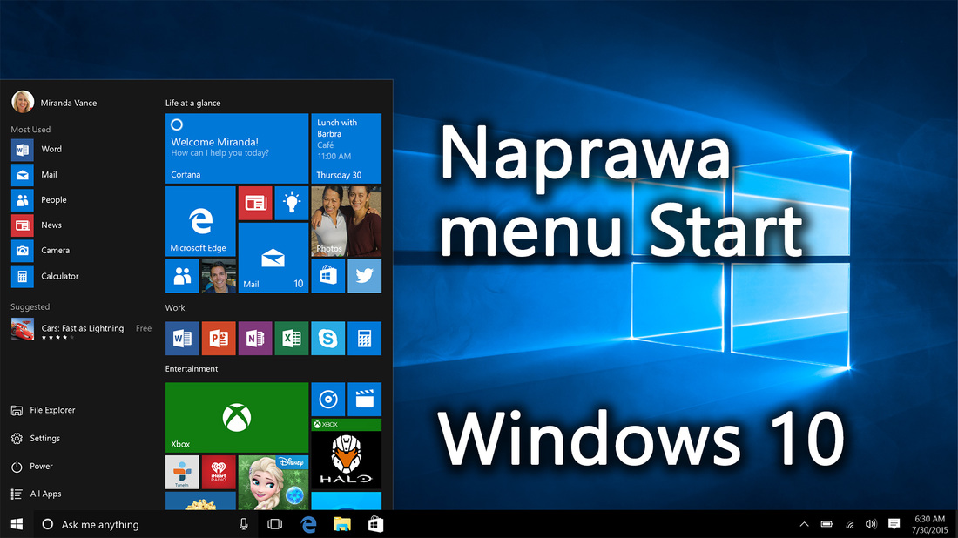Launch the Word tile in Work group
Screen dimensions: 958x538
[x=182, y=339]
